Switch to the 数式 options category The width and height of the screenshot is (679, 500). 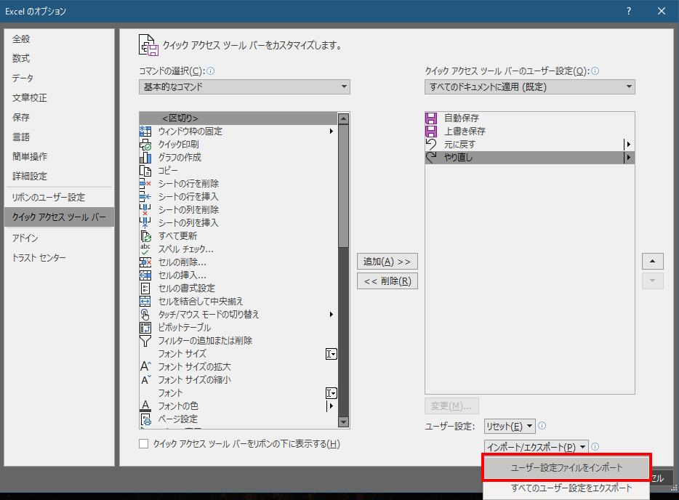(x=60, y=58)
